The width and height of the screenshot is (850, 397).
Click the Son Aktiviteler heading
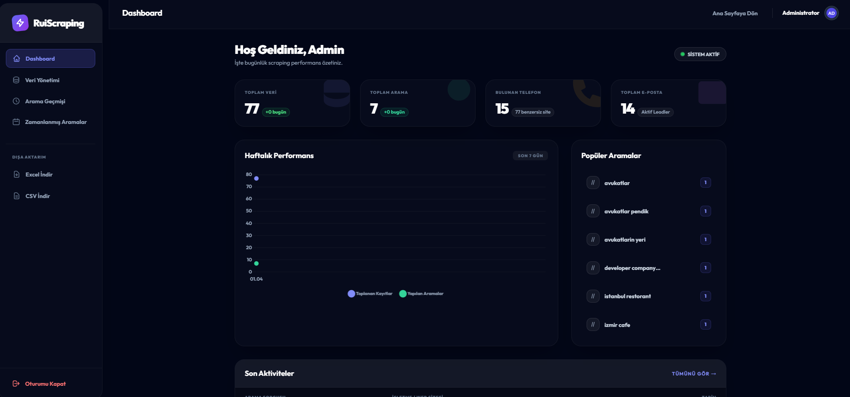click(x=269, y=373)
